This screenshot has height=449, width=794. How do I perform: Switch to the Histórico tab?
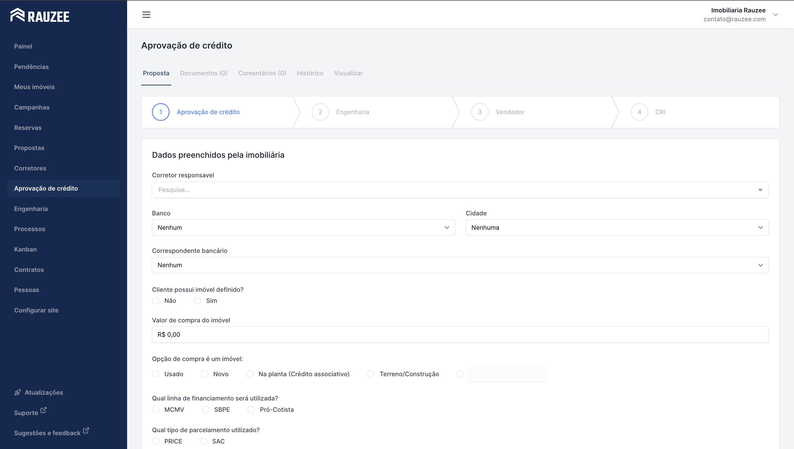(x=310, y=73)
